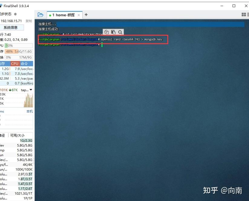
Task: Select the first grid layout icon at top right
Action: click(x=244, y=14)
